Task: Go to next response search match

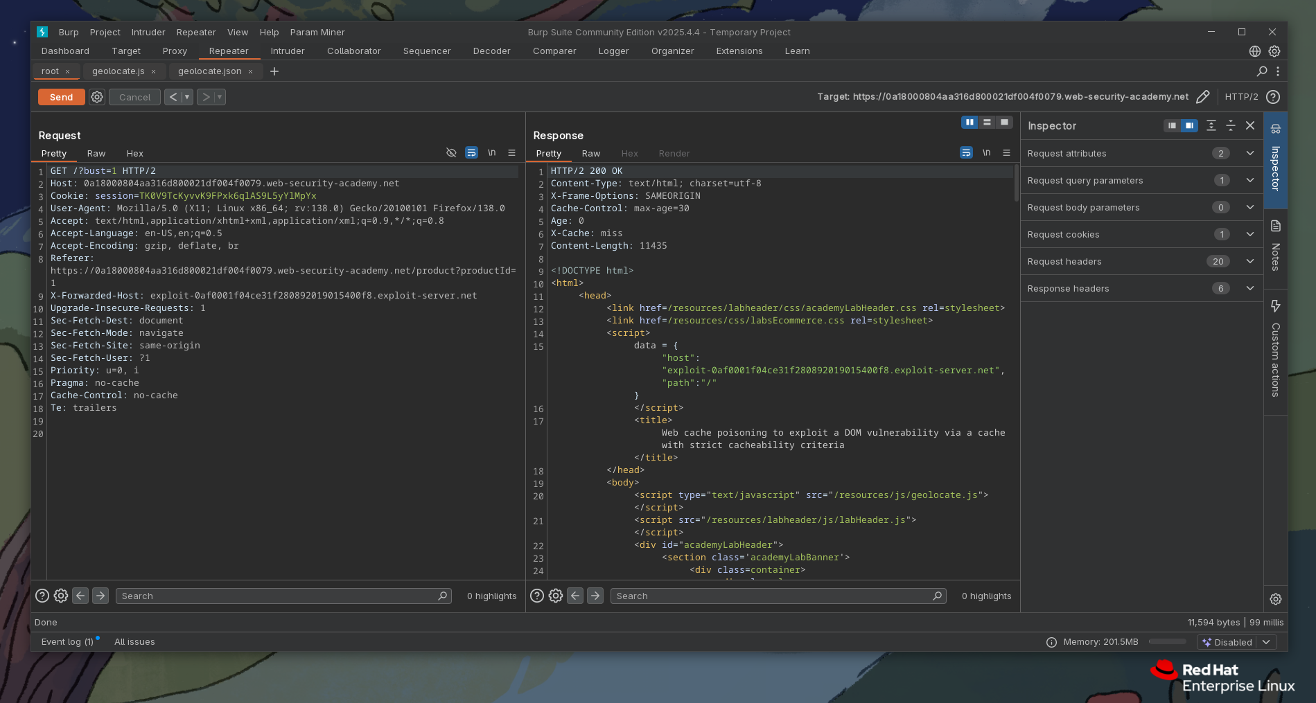Action: (x=595, y=596)
